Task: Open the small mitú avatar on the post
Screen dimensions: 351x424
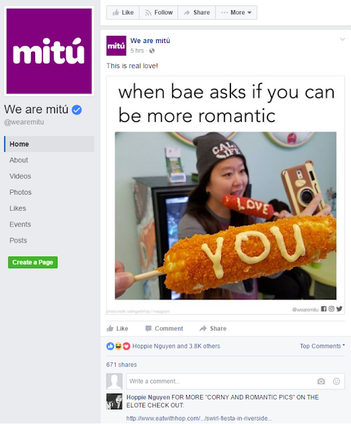Action: pos(117,46)
